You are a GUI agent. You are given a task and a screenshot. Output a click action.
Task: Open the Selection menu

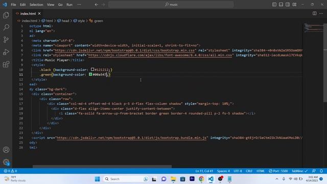[36, 5]
